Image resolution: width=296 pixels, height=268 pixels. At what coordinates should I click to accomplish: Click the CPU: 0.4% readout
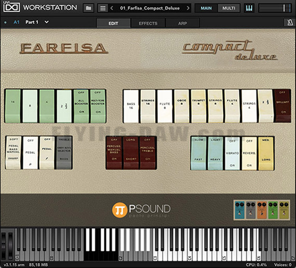pyautogui.click(x=257, y=265)
